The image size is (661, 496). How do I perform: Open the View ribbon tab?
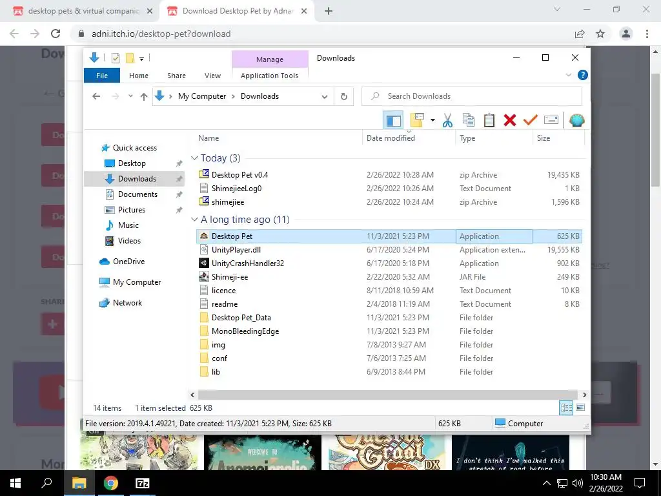tap(212, 76)
